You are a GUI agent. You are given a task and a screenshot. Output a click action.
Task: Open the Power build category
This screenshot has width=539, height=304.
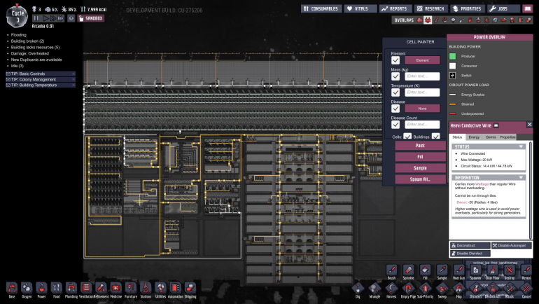coord(41,288)
